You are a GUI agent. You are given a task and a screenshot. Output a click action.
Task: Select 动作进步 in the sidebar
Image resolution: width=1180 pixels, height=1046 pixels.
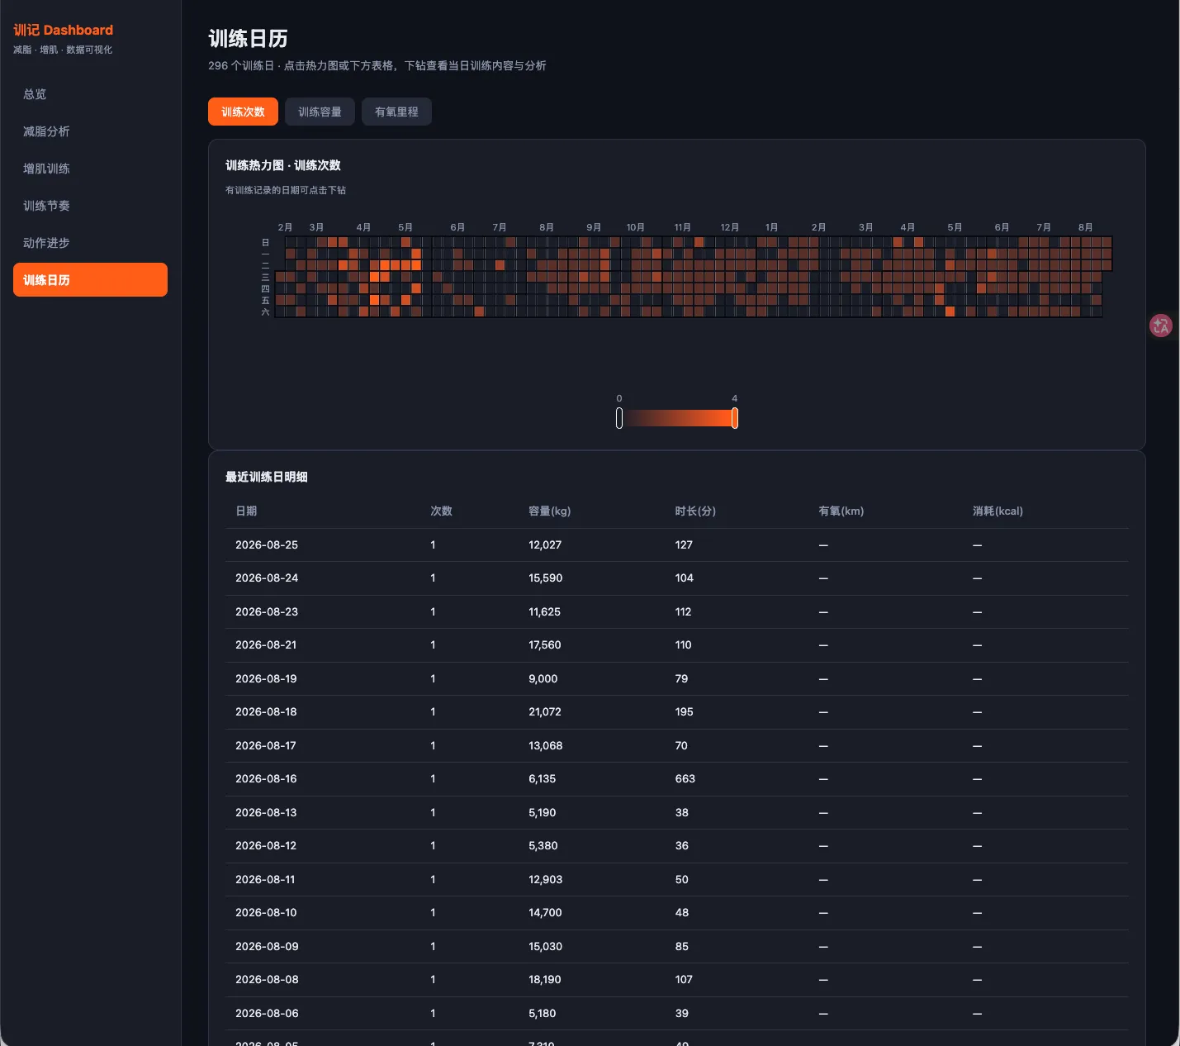[x=90, y=243]
